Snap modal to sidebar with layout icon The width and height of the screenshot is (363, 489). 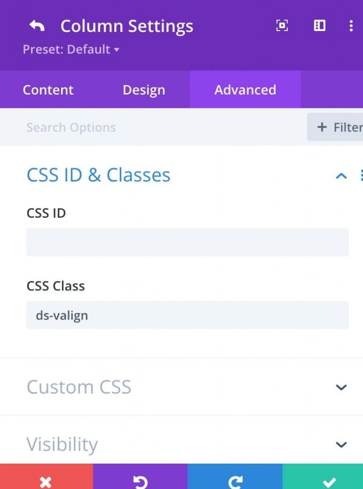pyautogui.click(x=320, y=26)
